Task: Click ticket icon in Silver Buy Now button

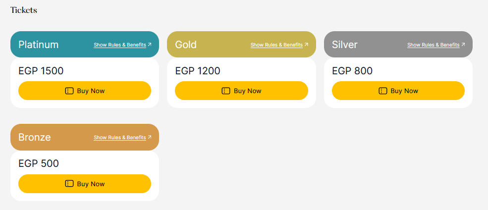Action: coord(382,91)
